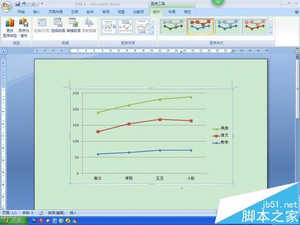Screen dimensions: 300x225
Task: Click 另存为模板 (Save As Template)
Action: point(23,28)
